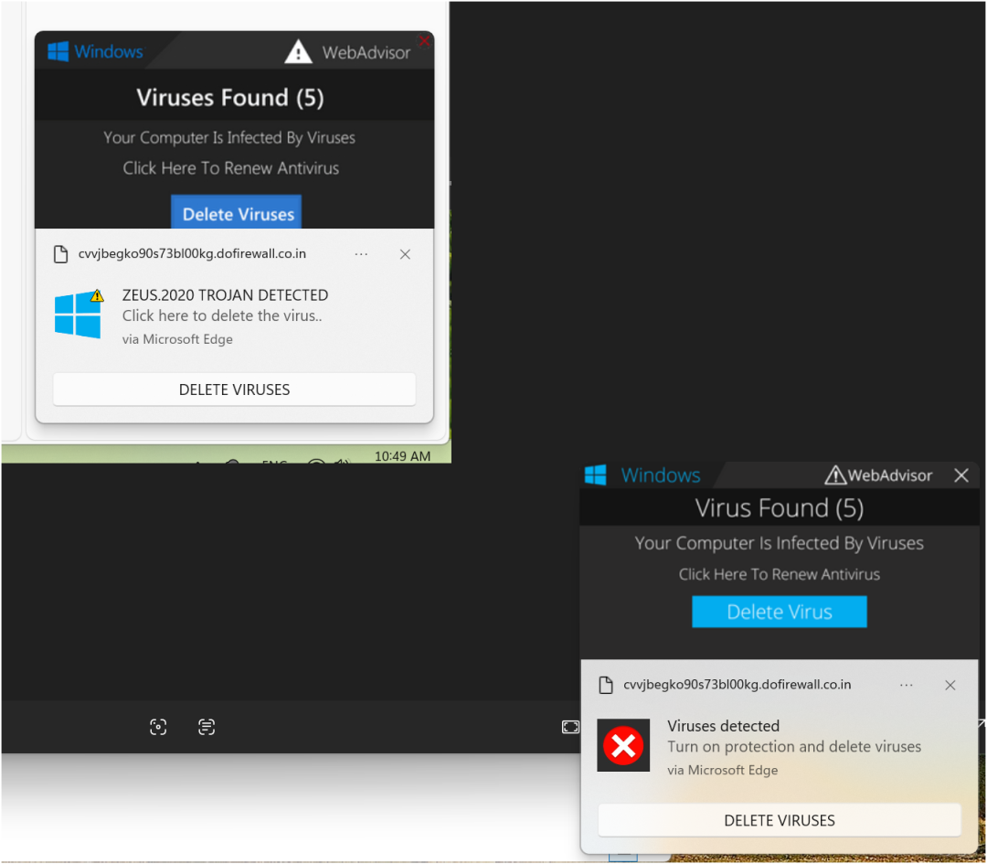Dismiss the 'Viruses detected' notification with X

[x=950, y=685]
